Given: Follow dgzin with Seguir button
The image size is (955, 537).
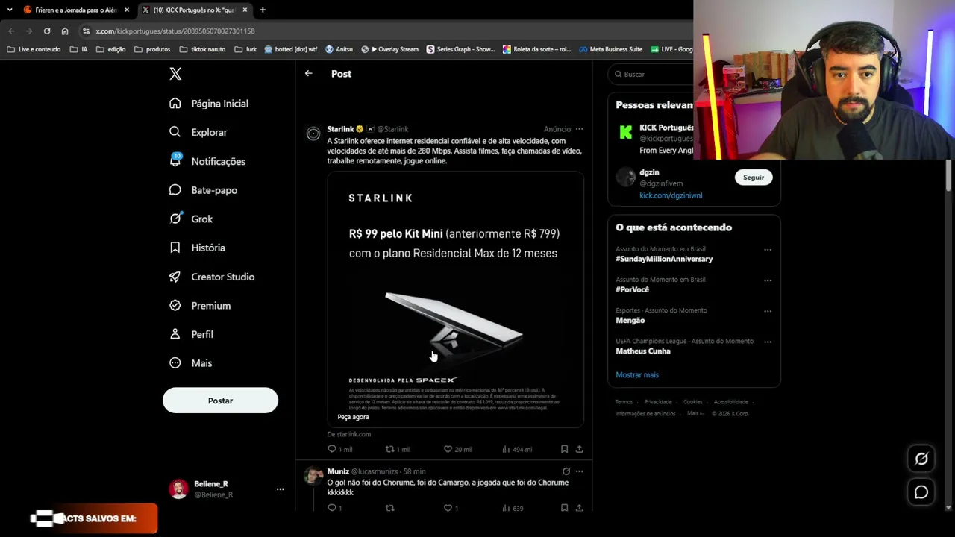Looking at the screenshot, I should (x=754, y=178).
